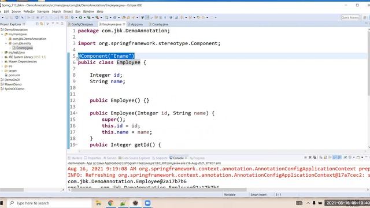
Task: Open Zoom app from Windows taskbar
Action: coord(148,203)
